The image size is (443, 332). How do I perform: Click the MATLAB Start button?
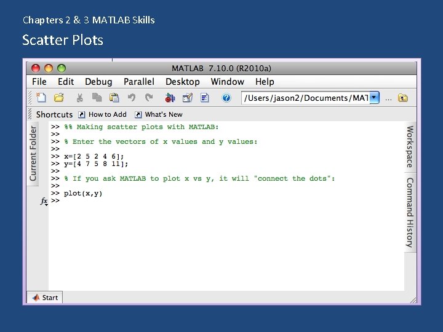[45, 298]
